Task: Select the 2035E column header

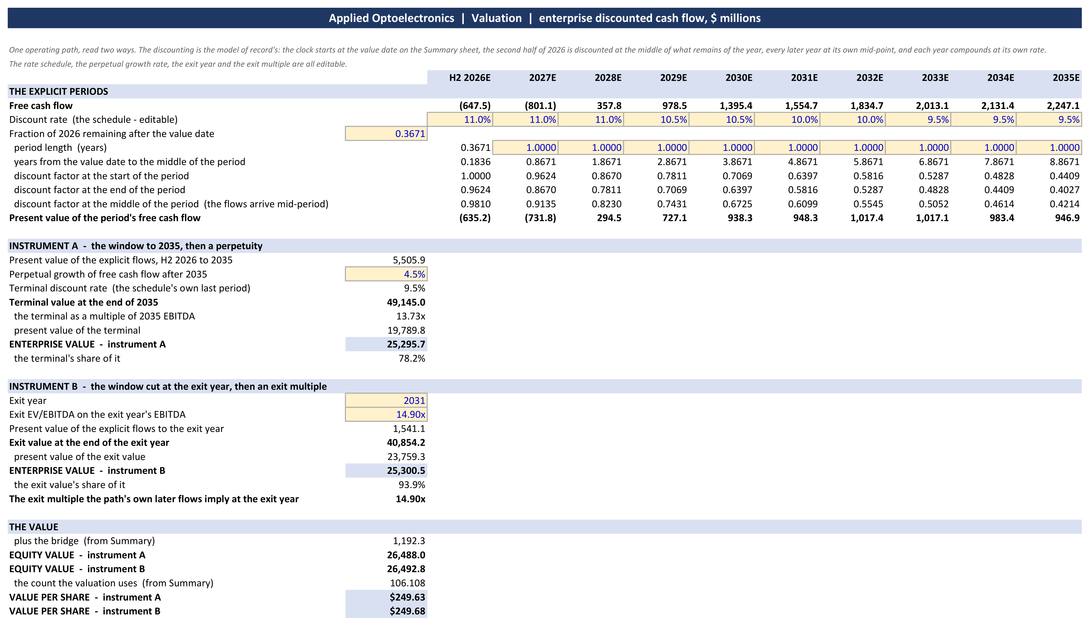Action: click(x=1066, y=78)
